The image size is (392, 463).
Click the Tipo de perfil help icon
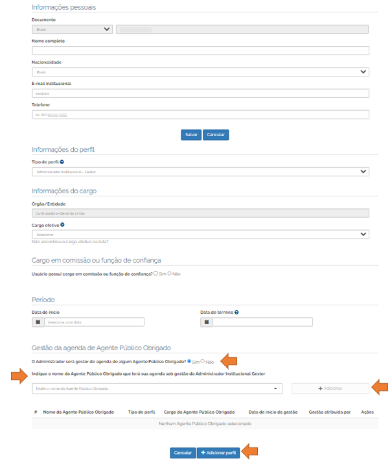62,162
